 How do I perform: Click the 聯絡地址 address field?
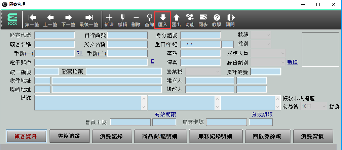(107, 89)
